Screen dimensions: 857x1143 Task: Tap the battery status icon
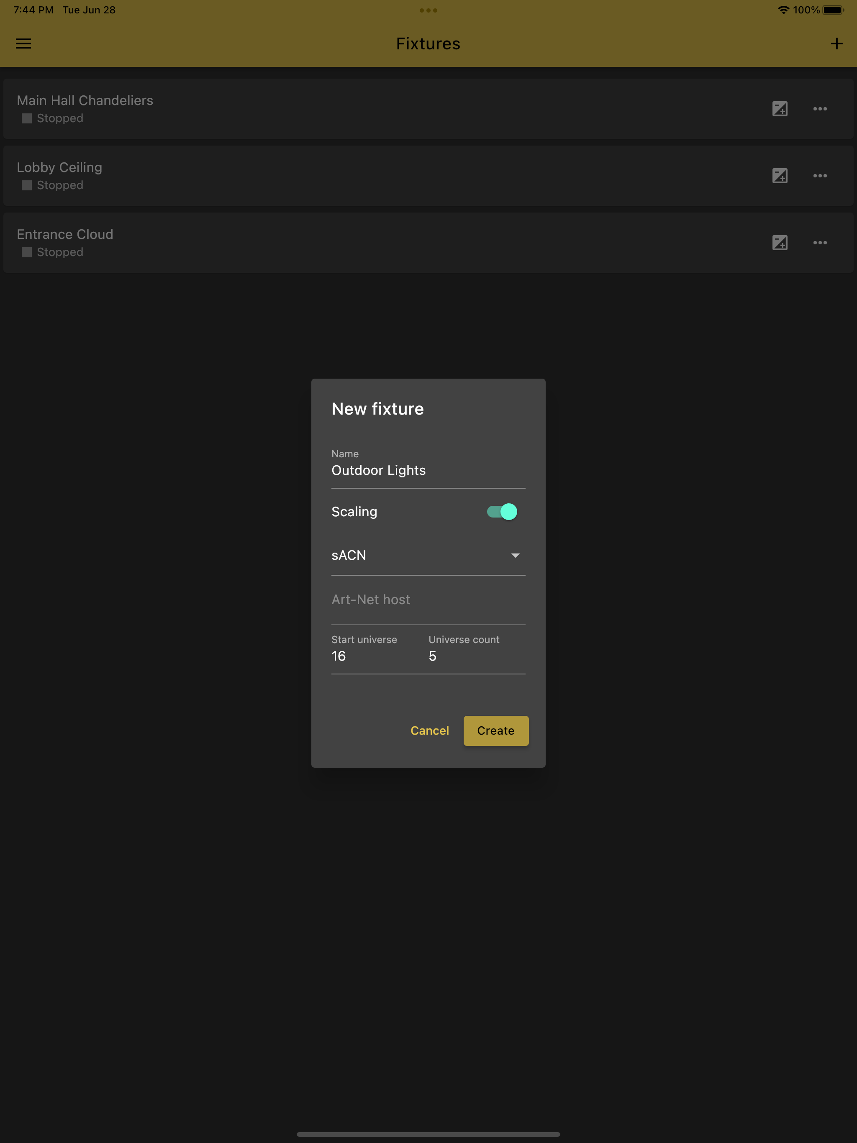[833, 10]
